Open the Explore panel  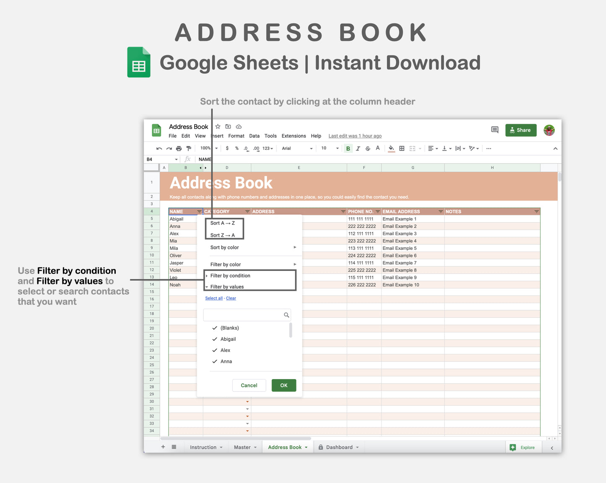pyautogui.click(x=523, y=447)
